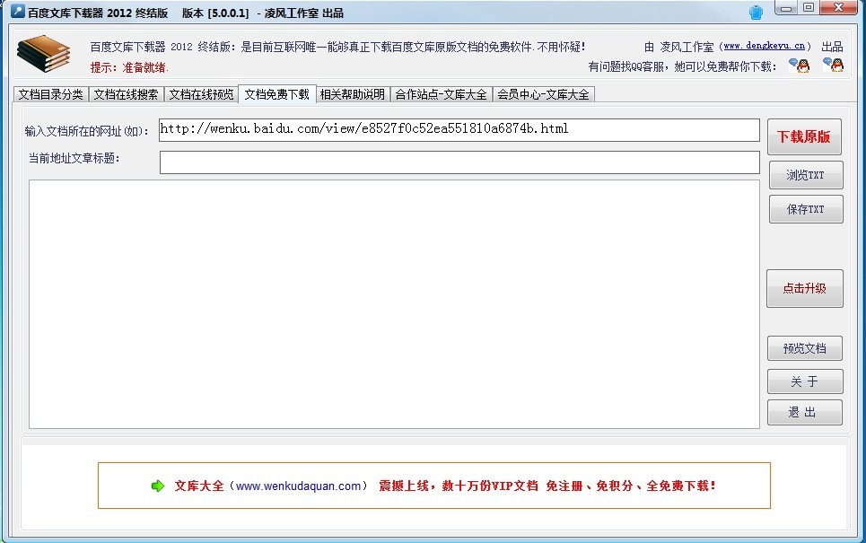Open 会员中心-文库大全 tab
Image resolution: width=866 pixels, height=543 pixels.
tap(543, 94)
